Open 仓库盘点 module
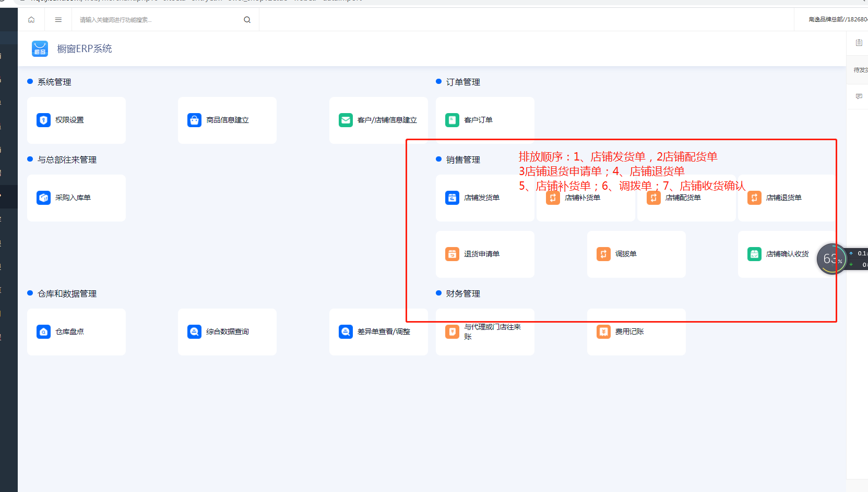 coord(76,332)
